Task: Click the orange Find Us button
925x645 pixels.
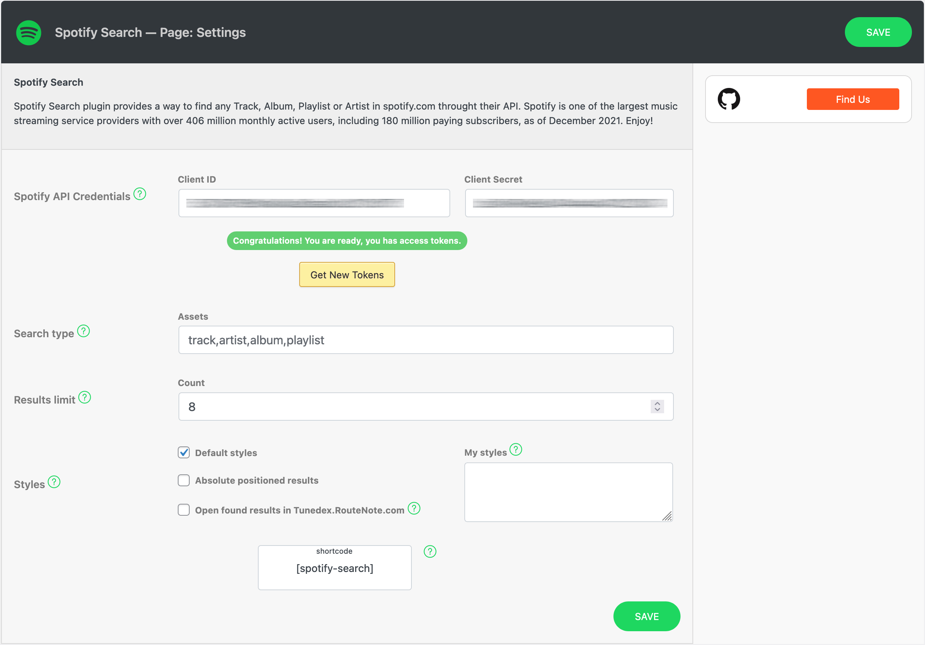Action: [x=852, y=99]
